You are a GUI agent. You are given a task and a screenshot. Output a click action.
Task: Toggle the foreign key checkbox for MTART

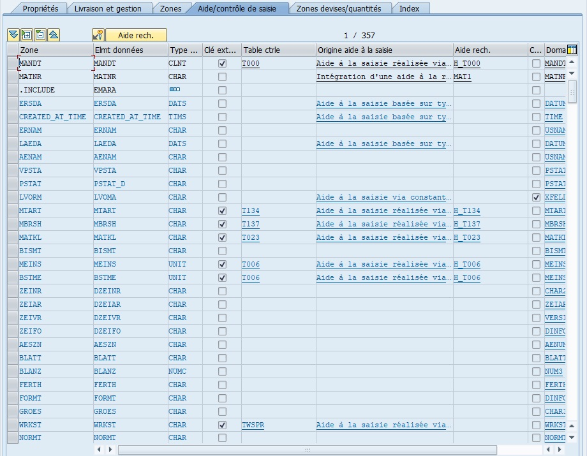tap(222, 210)
